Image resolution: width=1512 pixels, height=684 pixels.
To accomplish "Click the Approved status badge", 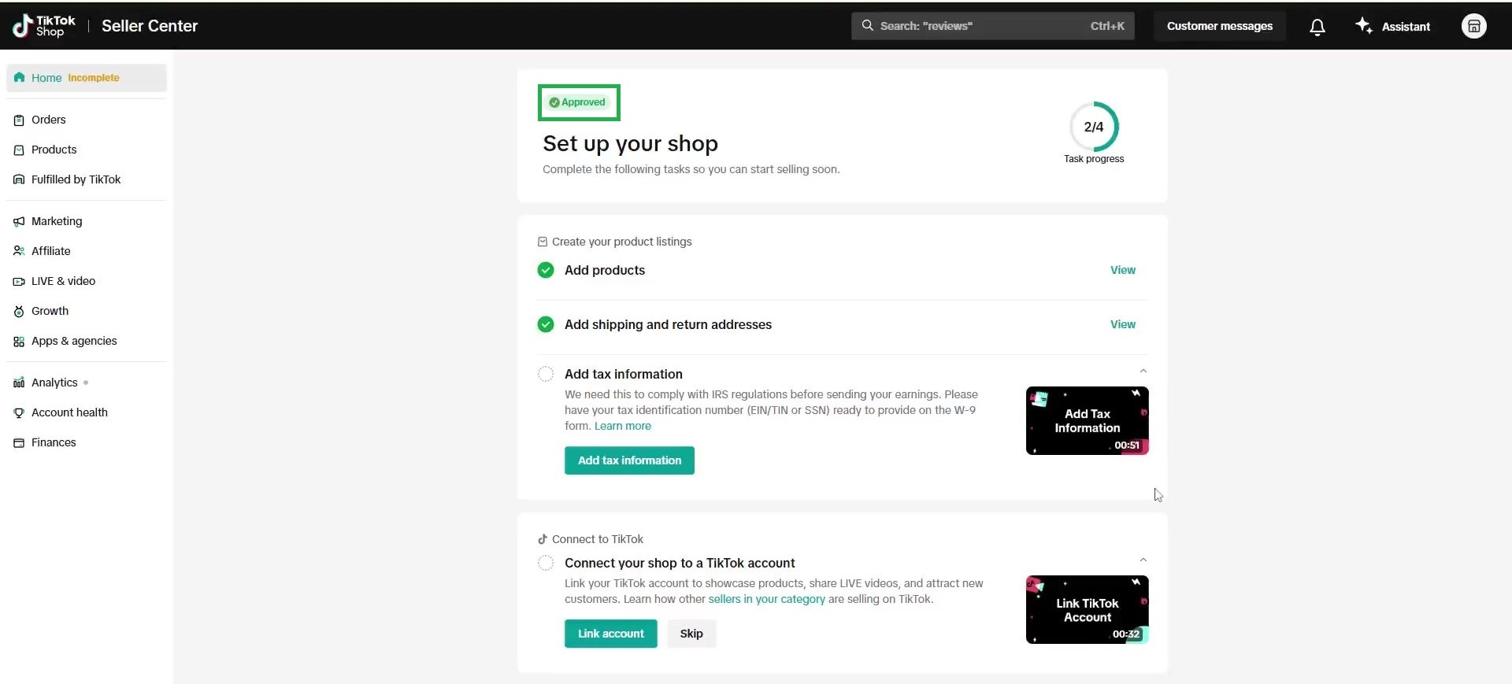I will [578, 102].
